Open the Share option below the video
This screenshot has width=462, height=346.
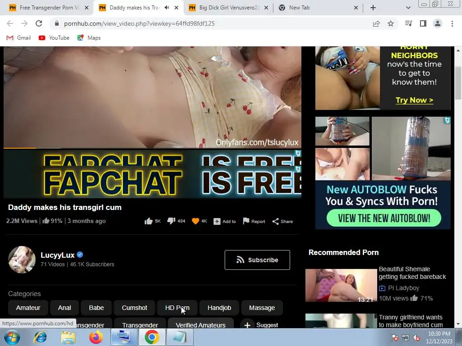pyautogui.click(x=282, y=221)
